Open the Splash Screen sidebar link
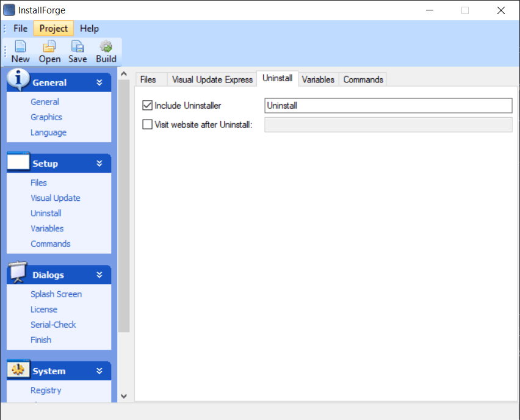The image size is (520, 420). coord(56,294)
